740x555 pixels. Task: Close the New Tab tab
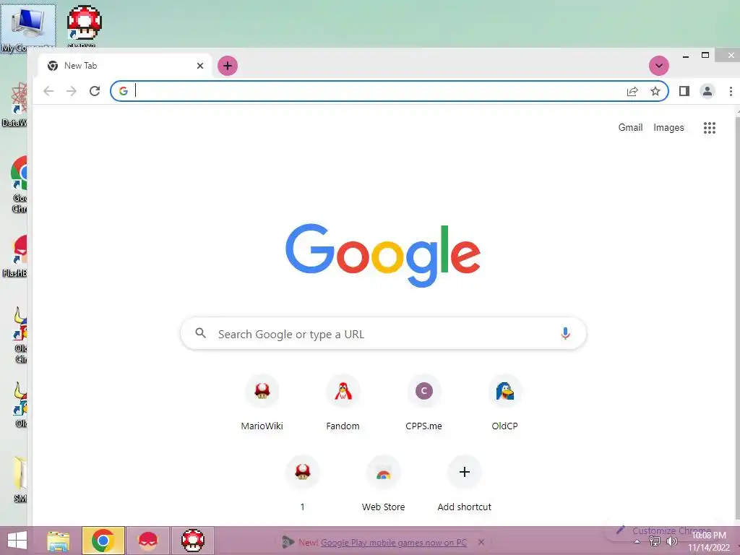tap(200, 66)
